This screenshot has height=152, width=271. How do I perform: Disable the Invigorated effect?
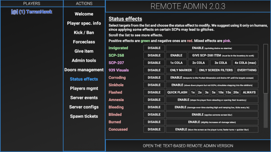tap(154, 48)
